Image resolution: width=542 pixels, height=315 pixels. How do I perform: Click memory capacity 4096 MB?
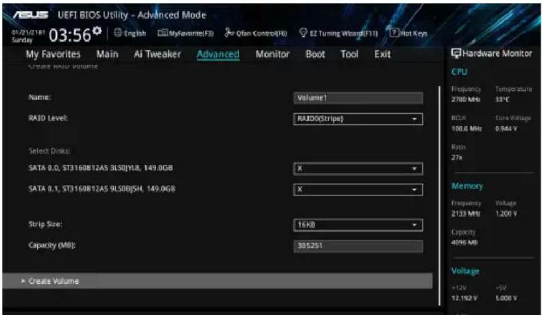(x=464, y=243)
